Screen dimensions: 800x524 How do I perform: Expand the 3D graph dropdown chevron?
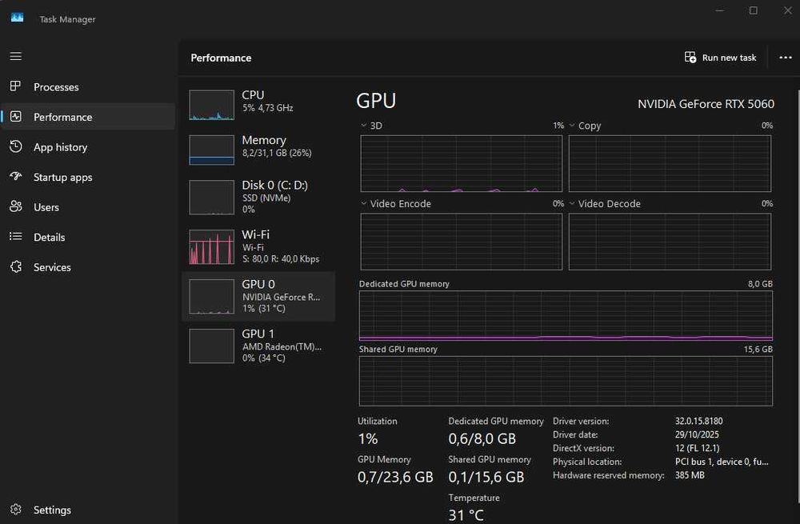click(364, 126)
